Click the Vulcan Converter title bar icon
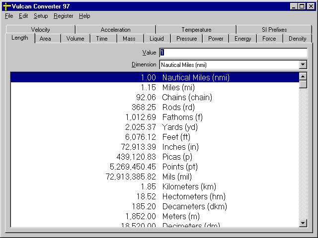 [x=6, y=6]
